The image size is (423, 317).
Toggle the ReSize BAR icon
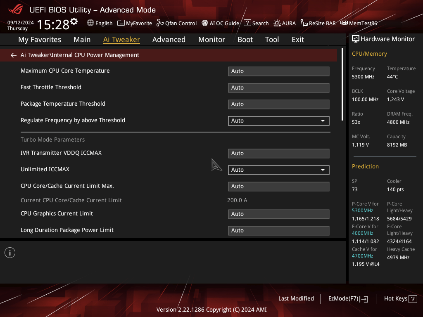[x=304, y=23]
